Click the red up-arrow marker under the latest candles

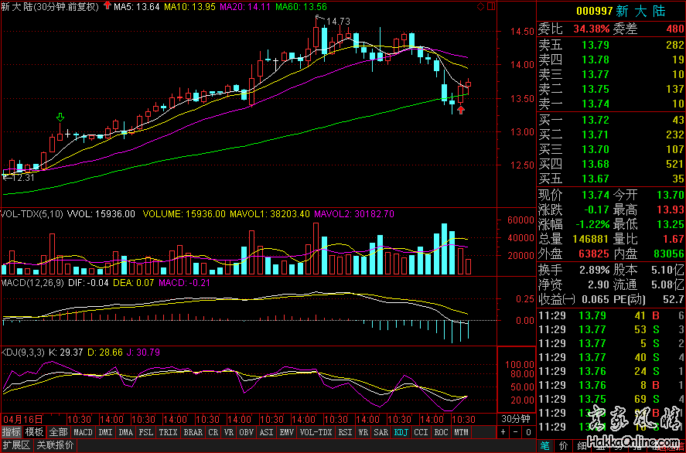[461, 110]
